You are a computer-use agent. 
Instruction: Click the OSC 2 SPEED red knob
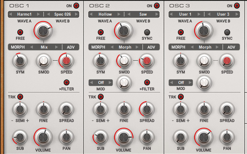click(x=147, y=61)
